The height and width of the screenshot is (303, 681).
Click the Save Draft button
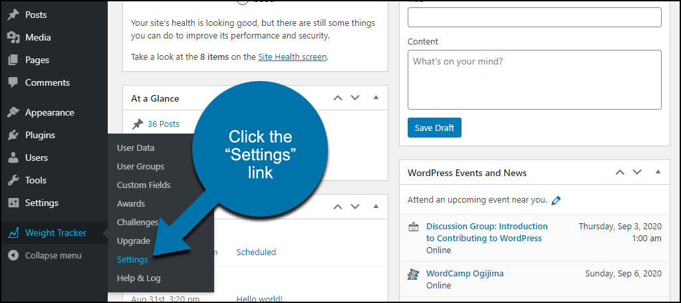434,128
